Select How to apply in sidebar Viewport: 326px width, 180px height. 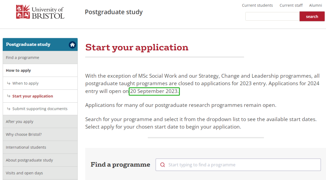40,70
